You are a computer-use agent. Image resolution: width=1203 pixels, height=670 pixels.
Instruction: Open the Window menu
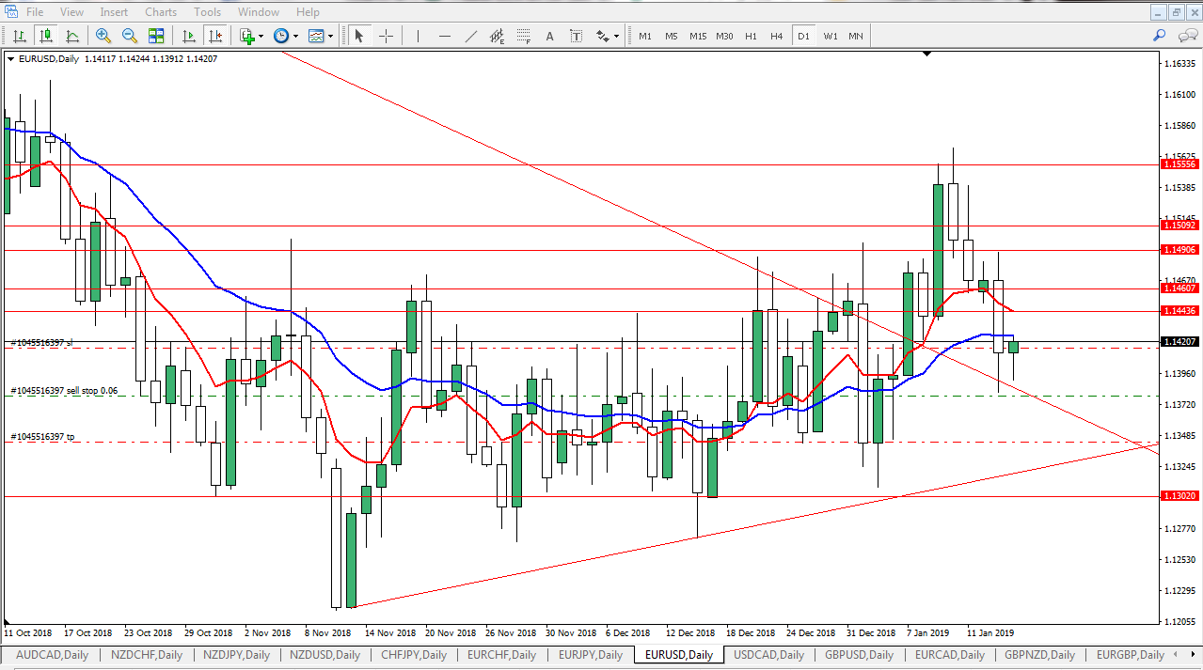pyautogui.click(x=259, y=12)
